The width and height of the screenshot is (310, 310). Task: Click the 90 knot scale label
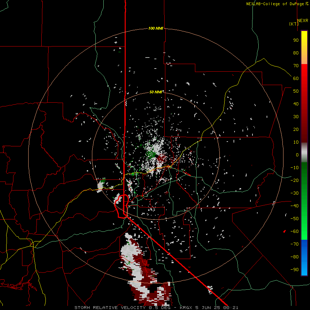(x=296, y=40)
